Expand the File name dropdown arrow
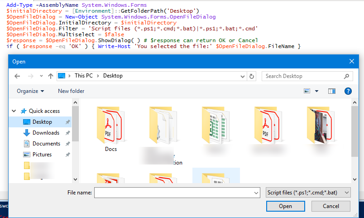The height and width of the screenshot is (218, 364). [x=256, y=193]
